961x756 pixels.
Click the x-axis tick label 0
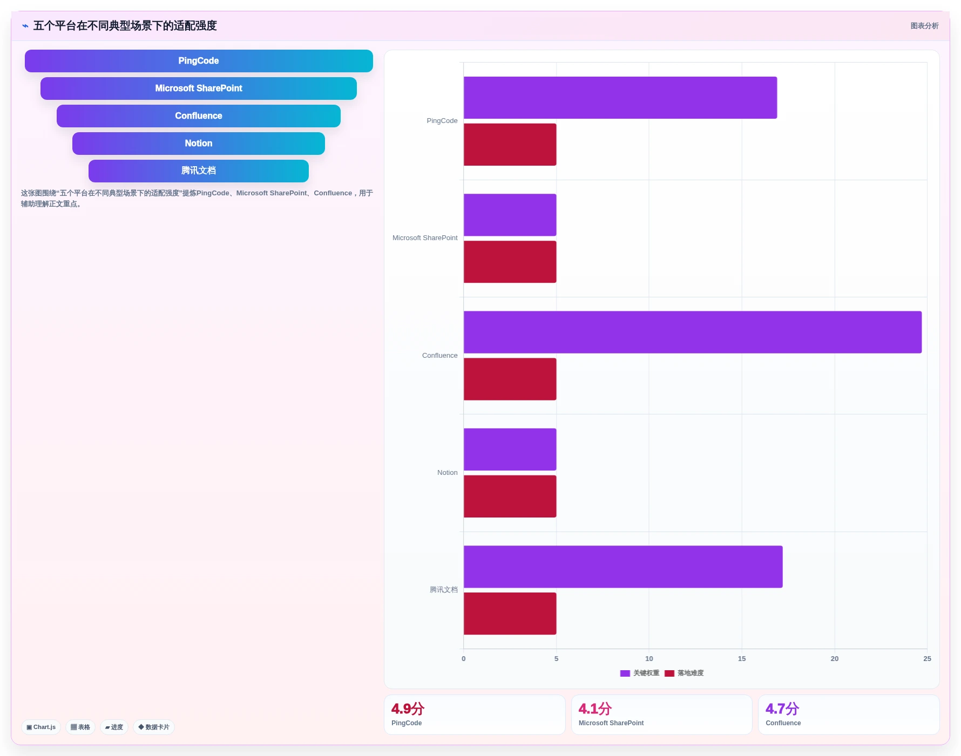click(x=464, y=659)
